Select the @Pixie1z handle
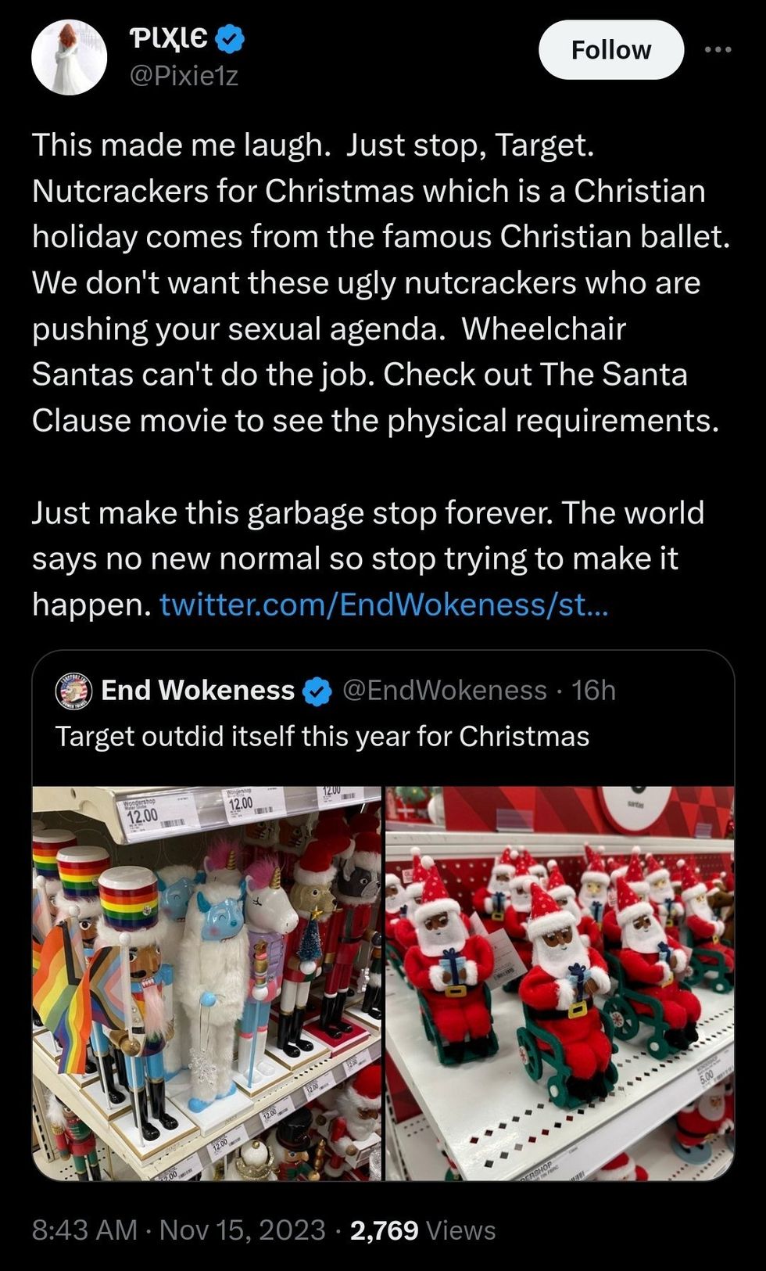 (183, 76)
